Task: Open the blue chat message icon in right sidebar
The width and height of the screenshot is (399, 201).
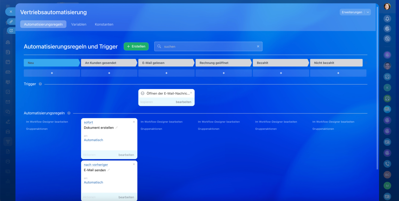Action: point(387,109)
